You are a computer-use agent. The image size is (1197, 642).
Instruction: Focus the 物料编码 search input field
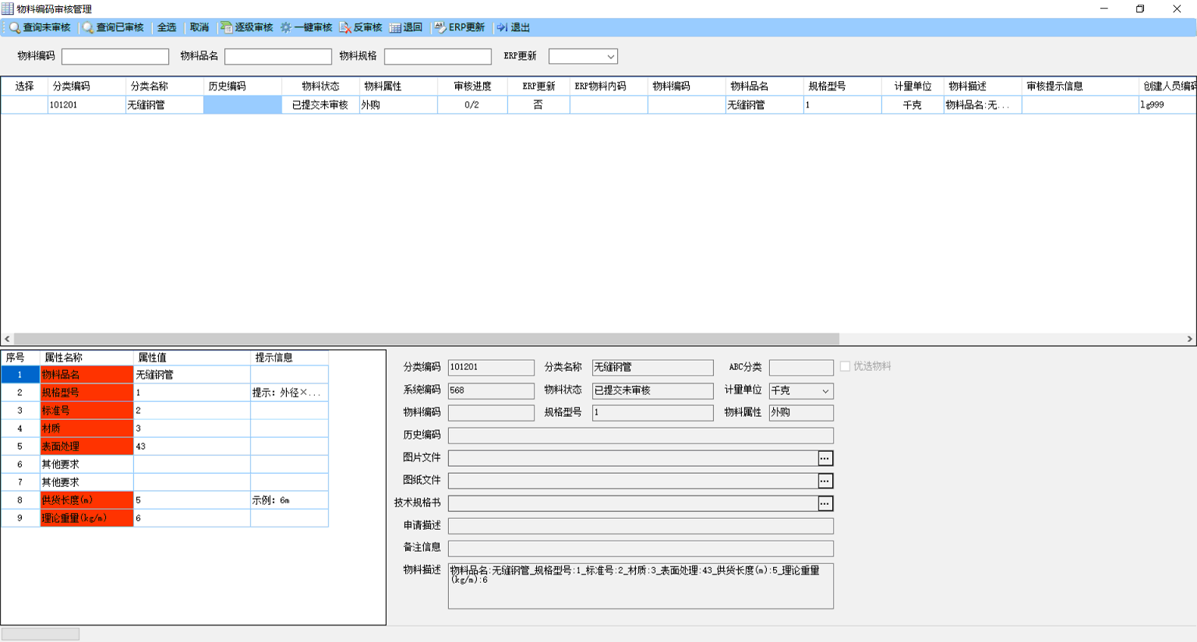(115, 56)
